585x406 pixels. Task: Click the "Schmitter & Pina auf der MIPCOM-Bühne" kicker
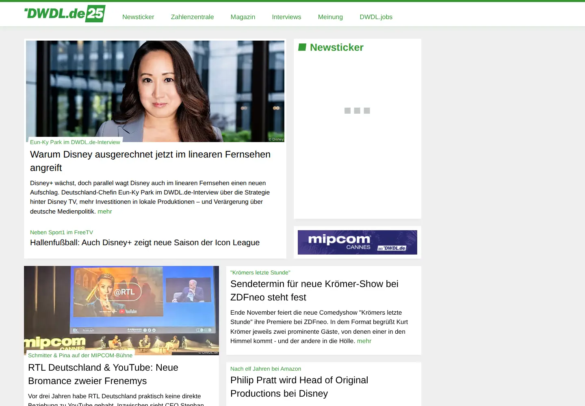click(80, 355)
